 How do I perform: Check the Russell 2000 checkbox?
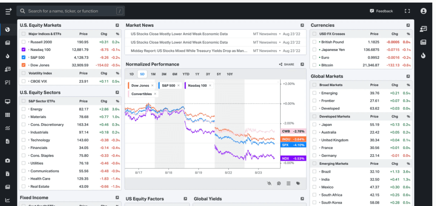(23, 42)
